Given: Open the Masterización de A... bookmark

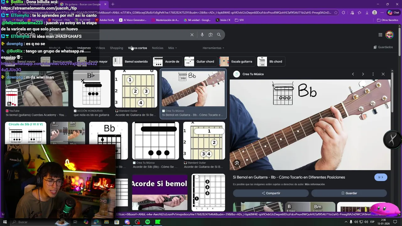Looking at the screenshot, I should (165, 20).
